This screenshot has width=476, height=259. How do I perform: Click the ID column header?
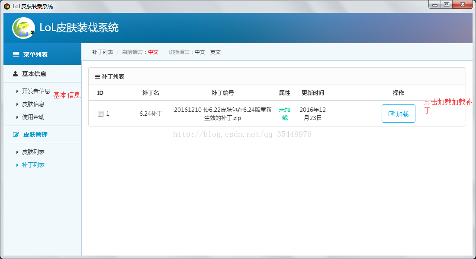(x=100, y=93)
